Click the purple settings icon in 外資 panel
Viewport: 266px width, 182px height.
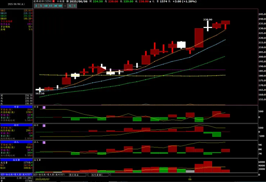coord(44,107)
